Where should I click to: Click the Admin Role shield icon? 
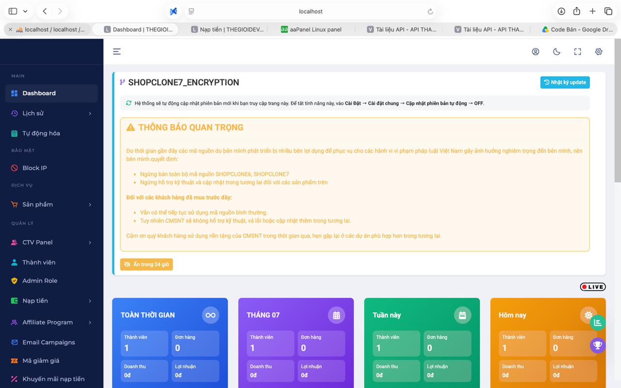click(x=14, y=281)
